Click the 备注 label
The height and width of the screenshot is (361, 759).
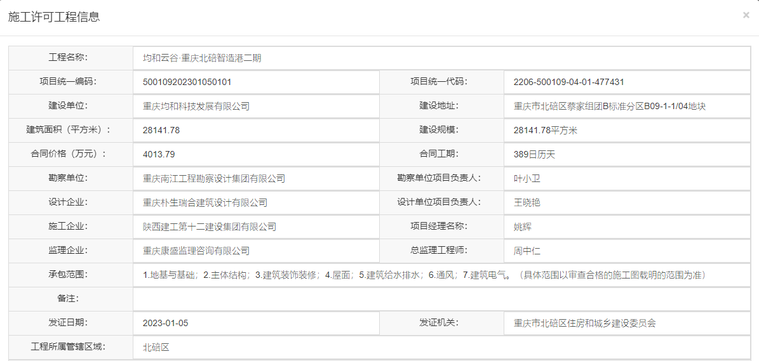pyautogui.click(x=67, y=299)
